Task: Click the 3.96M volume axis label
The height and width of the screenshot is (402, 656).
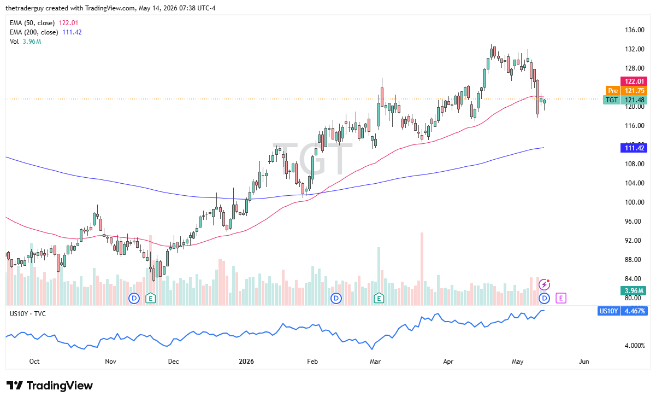Action: 634,291
